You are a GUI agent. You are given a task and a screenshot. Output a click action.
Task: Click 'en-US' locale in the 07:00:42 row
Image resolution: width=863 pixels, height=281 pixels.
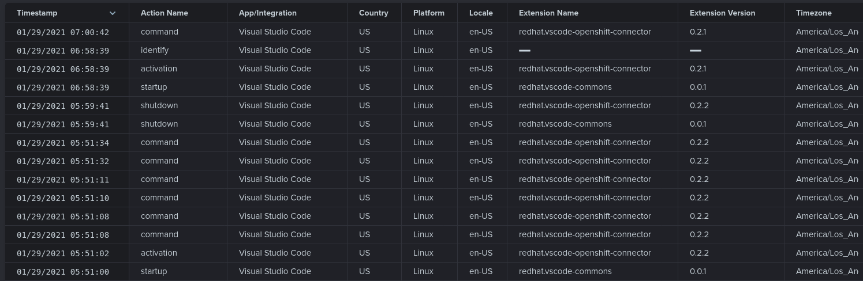[x=481, y=32]
